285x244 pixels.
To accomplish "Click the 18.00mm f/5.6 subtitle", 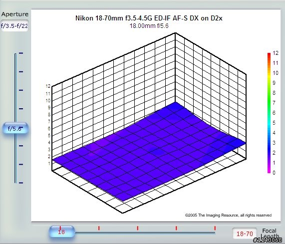I will (149, 26).
